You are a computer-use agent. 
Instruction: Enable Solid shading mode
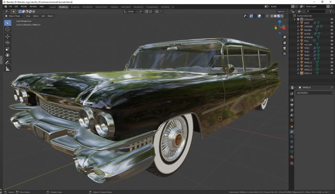pos(275,16)
